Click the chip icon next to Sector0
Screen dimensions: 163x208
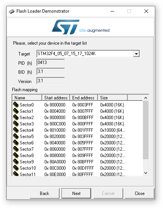tap(16, 105)
